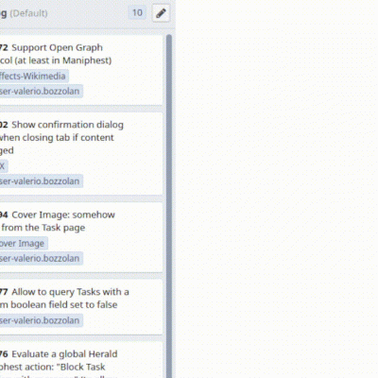The height and width of the screenshot is (378, 378).
Task: Click the user-valerio.bozzolan tag under the Open Graph task
Action: (x=41, y=92)
